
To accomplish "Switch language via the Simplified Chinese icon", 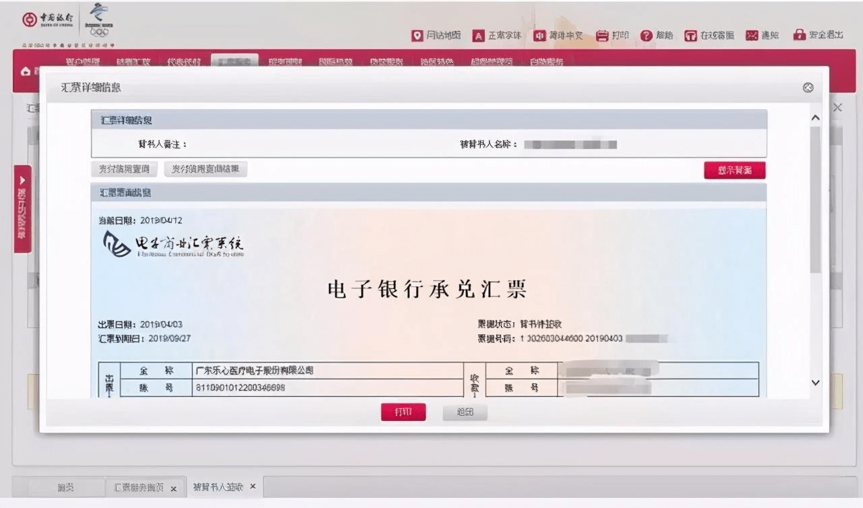I will pyautogui.click(x=539, y=36).
